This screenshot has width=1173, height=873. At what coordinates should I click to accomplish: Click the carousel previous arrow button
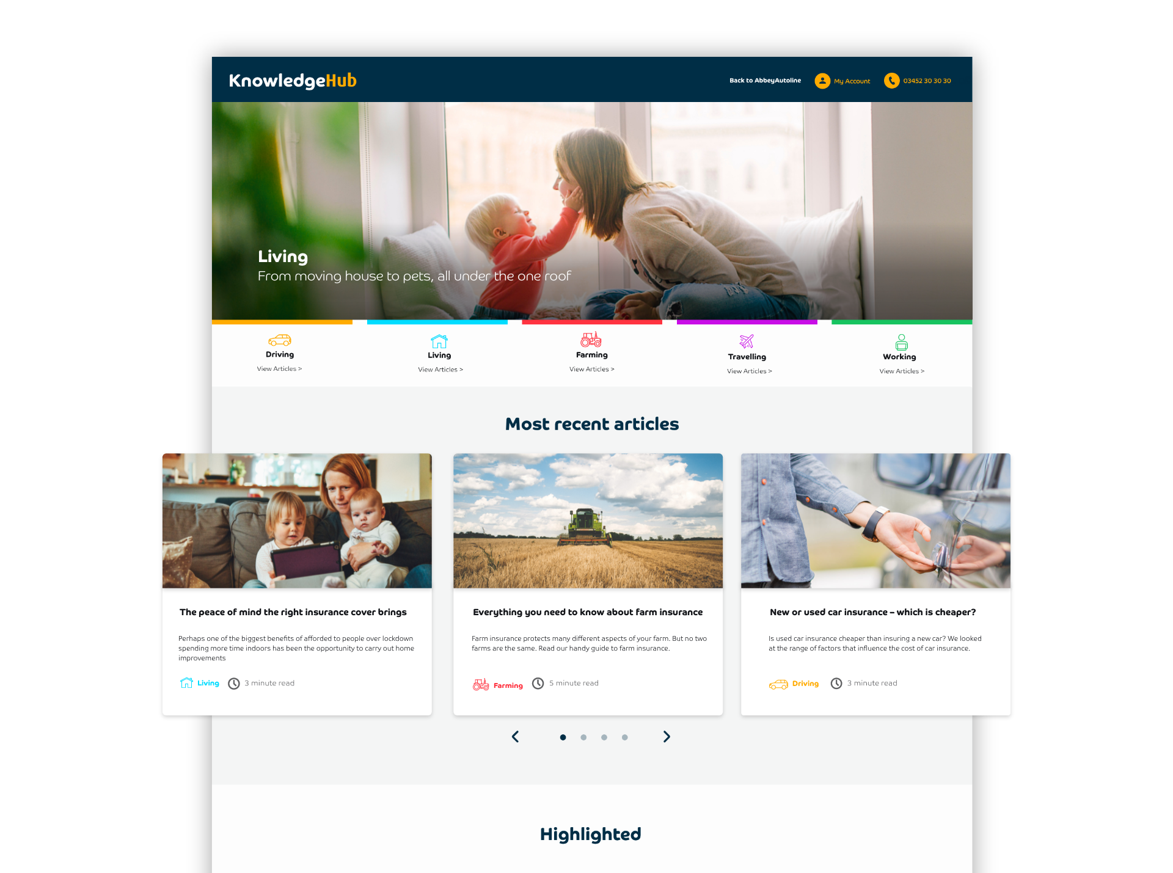(x=516, y=736)
